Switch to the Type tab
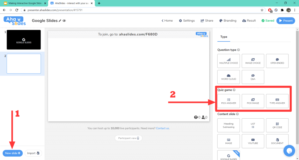Screen dimensions: 299x160 pos(224,37)
